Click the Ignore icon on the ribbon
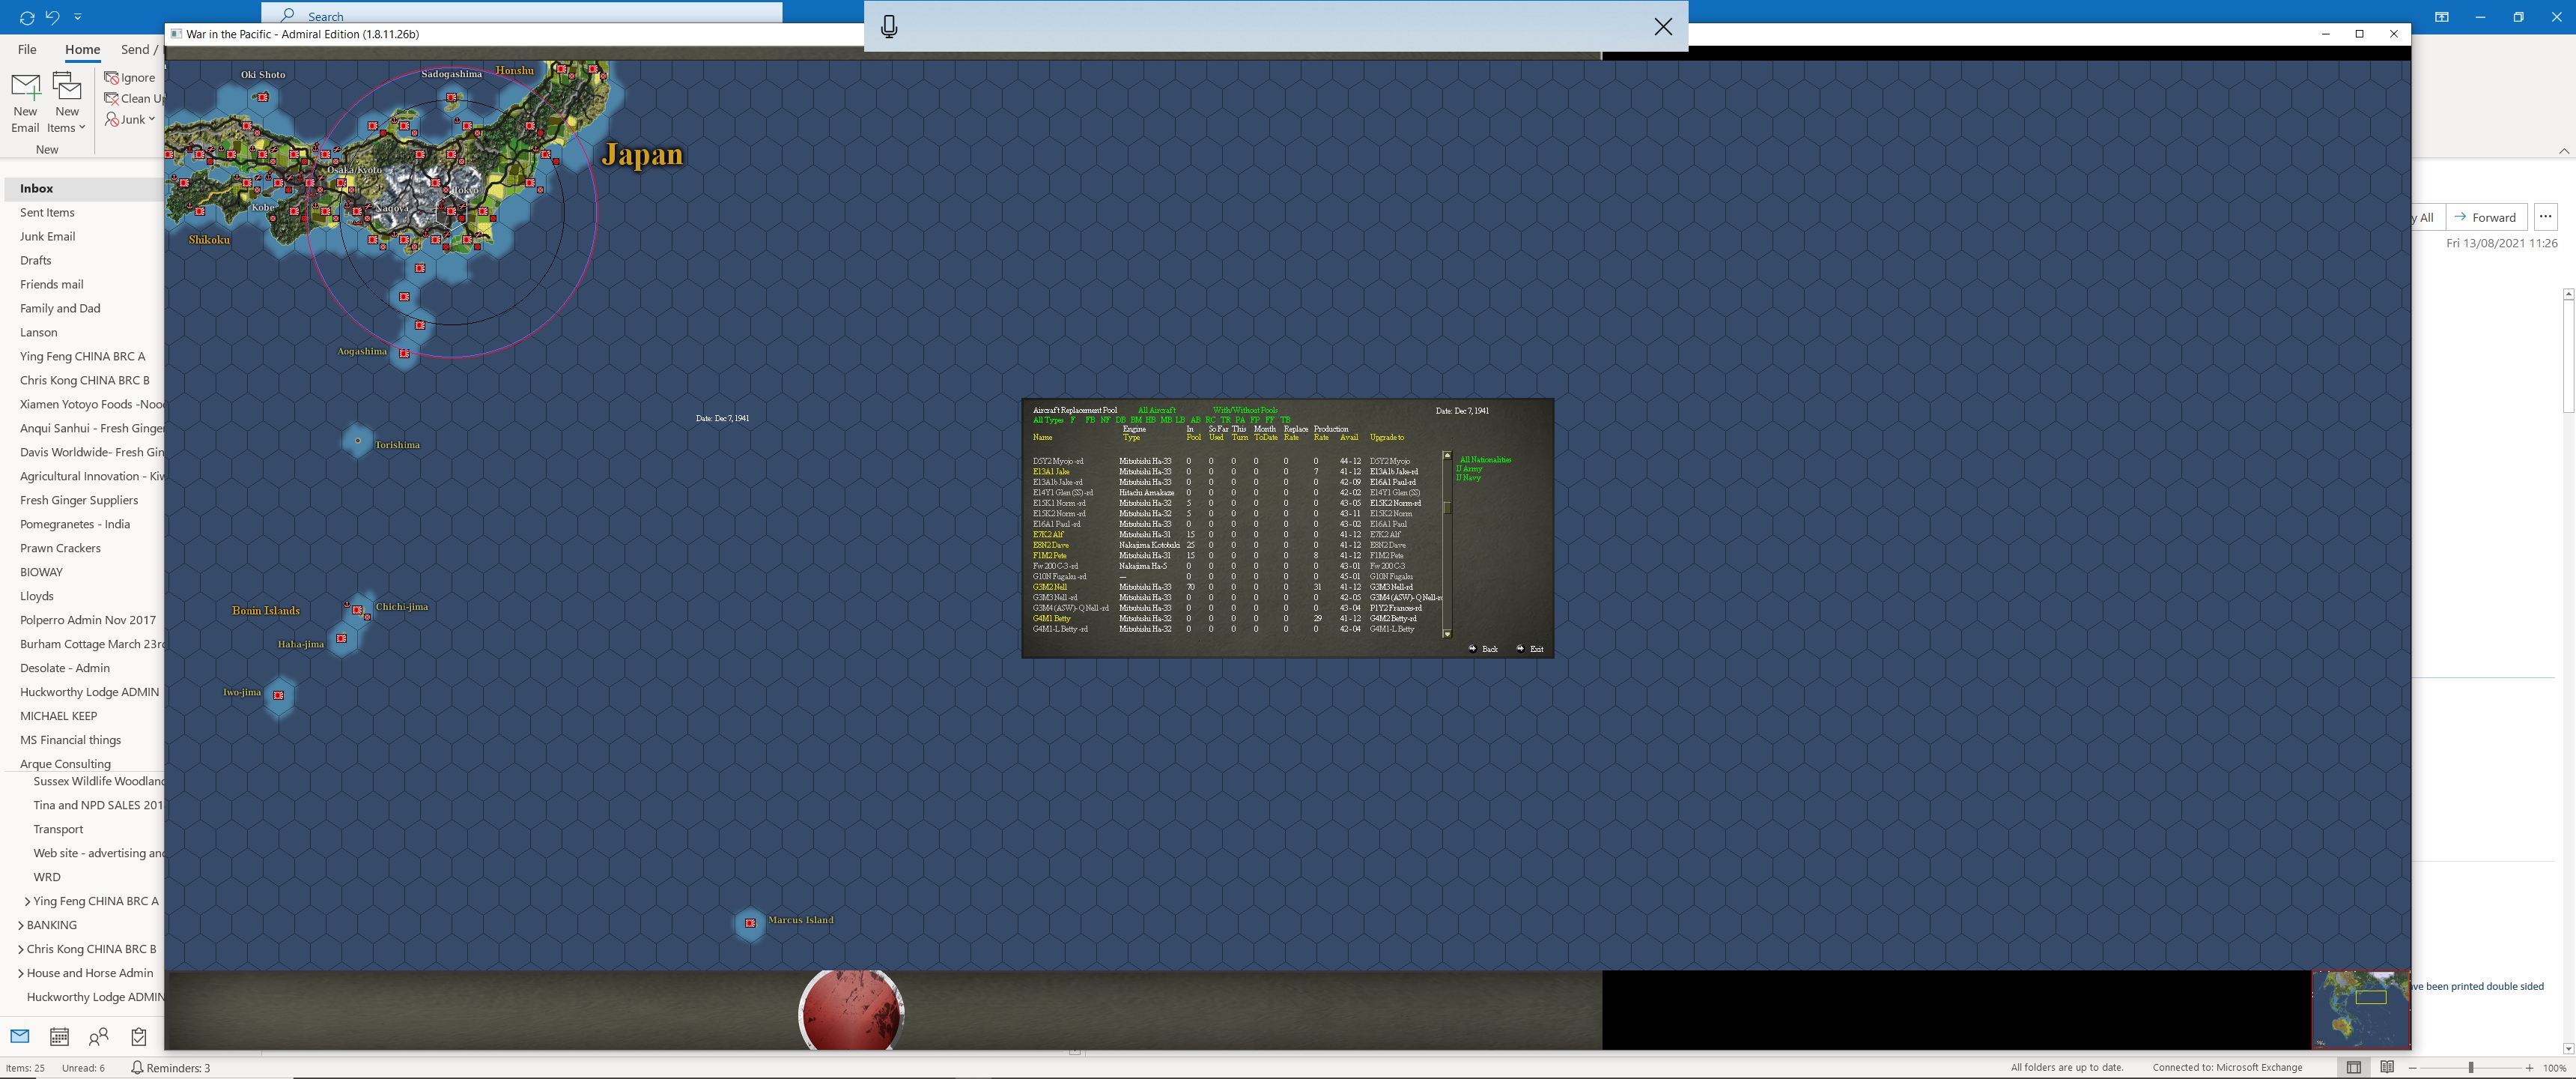The width and height of the screenshot is (2576, 1079). (x=113, y=77)
